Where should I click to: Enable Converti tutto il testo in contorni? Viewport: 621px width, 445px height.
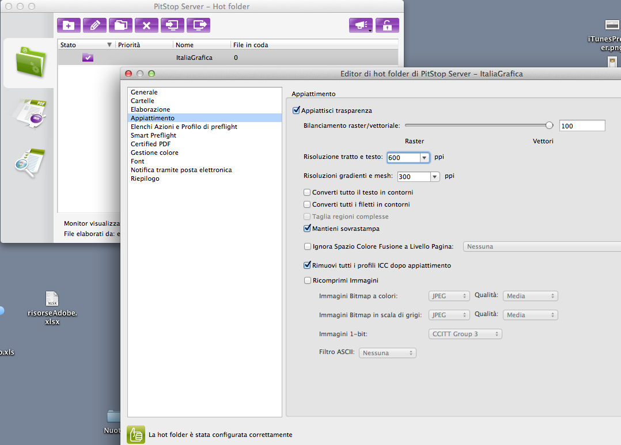coord(308,192)
